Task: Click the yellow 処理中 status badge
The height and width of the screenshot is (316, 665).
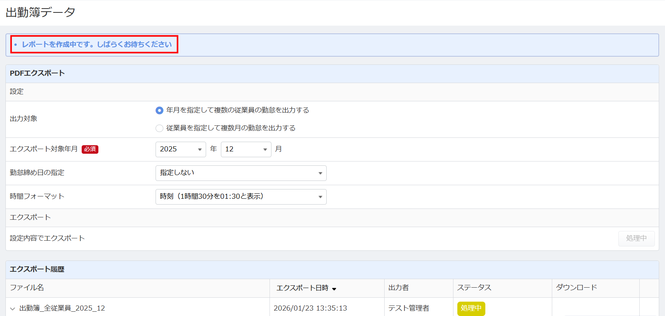Action: click(x=471, y=308)
